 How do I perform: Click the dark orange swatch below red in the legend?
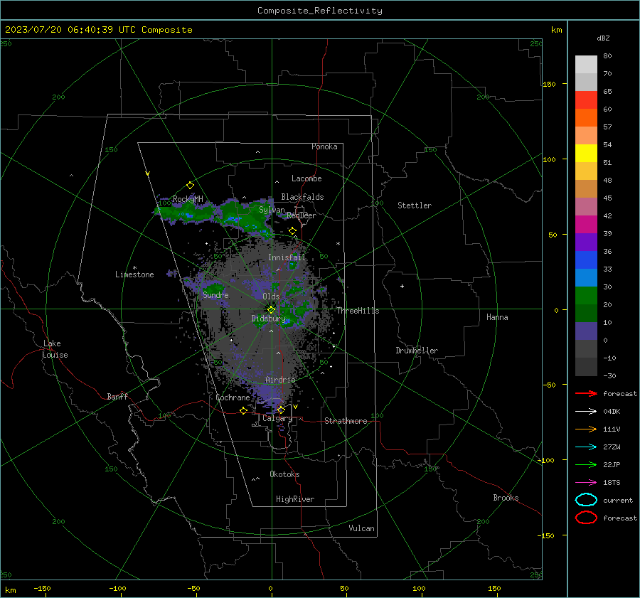pyautogui.click(x=586, y=117)
